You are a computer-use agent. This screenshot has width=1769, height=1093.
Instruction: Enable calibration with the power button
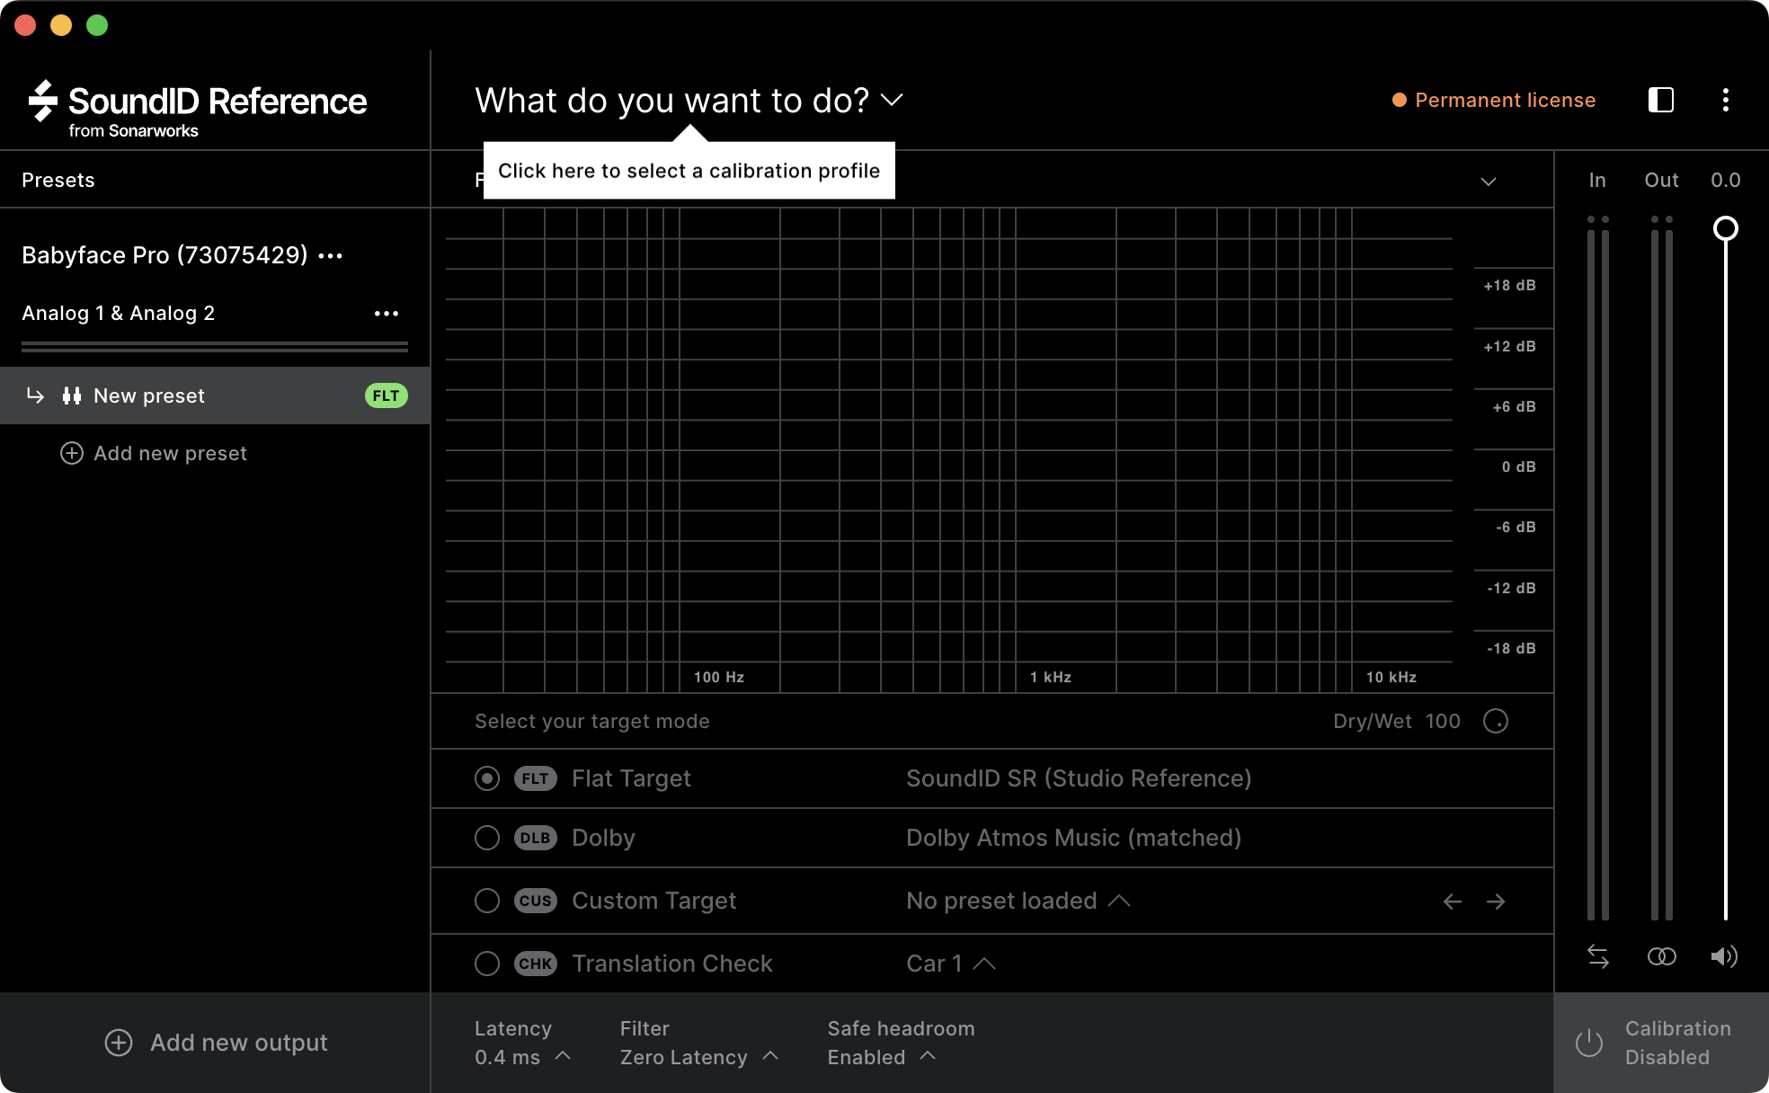[x=1589, y=1043]
